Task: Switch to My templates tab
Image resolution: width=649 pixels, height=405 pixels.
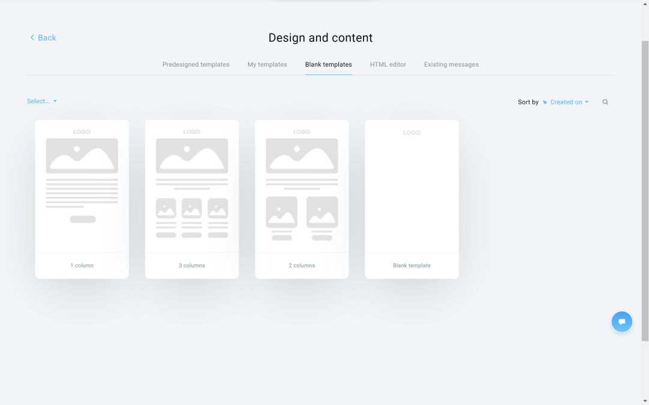Action: pyautogui.click(x=267, y=64)
